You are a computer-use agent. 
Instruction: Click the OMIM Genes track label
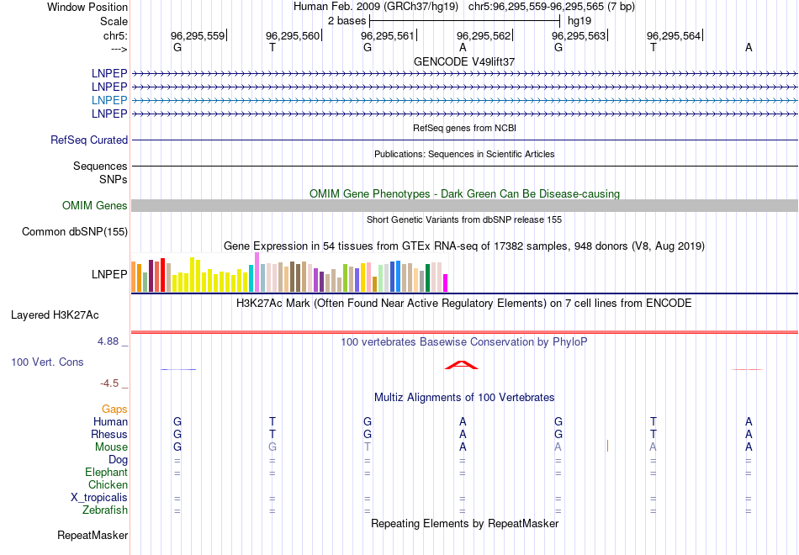point(95,205)
